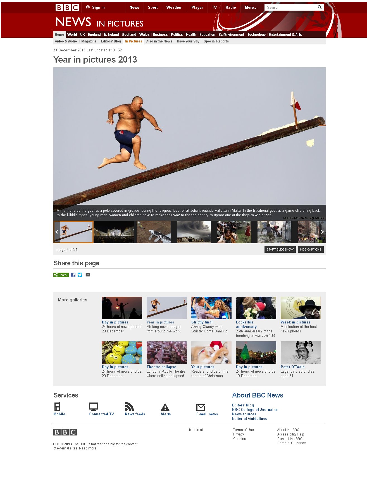Open the Alerts warning icon

(x=165, y=407)
